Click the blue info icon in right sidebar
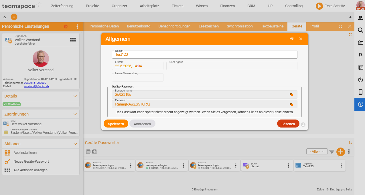365x195 pixels. tap(360, 104)
